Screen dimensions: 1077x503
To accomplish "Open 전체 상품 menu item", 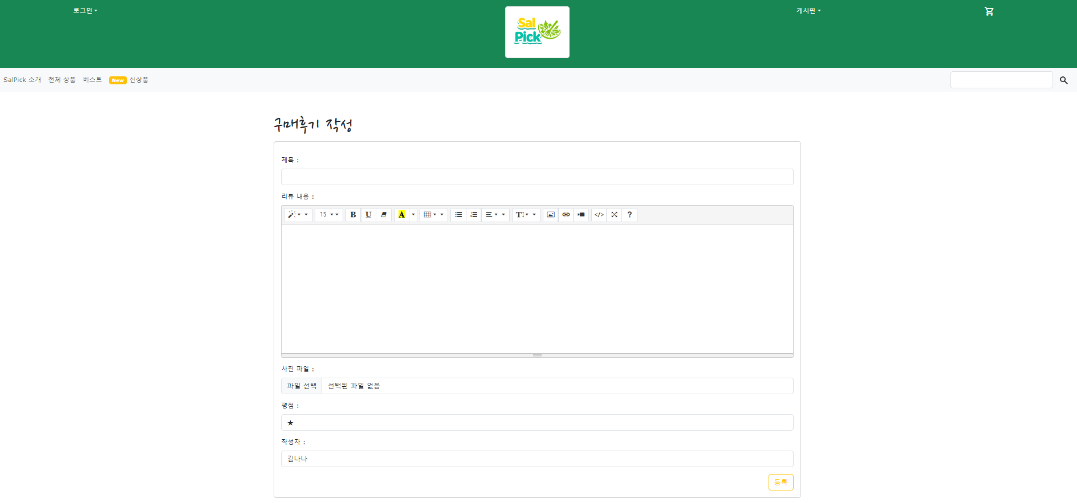I will click(x=62, y=80).
